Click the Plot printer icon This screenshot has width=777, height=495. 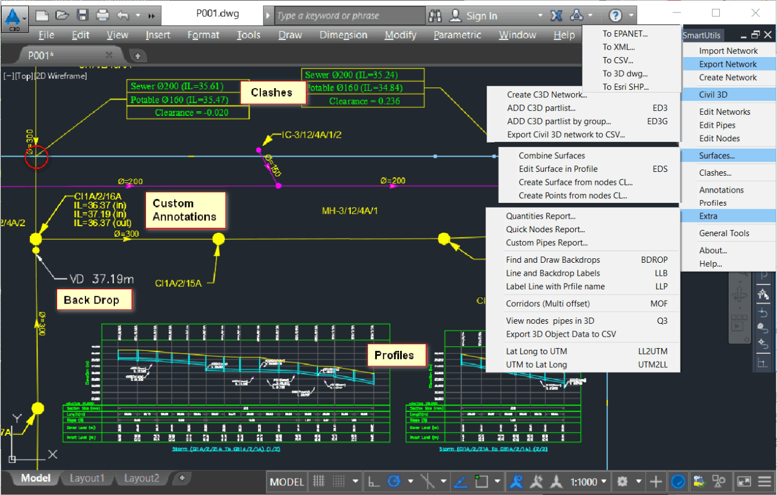coord(102,15)
